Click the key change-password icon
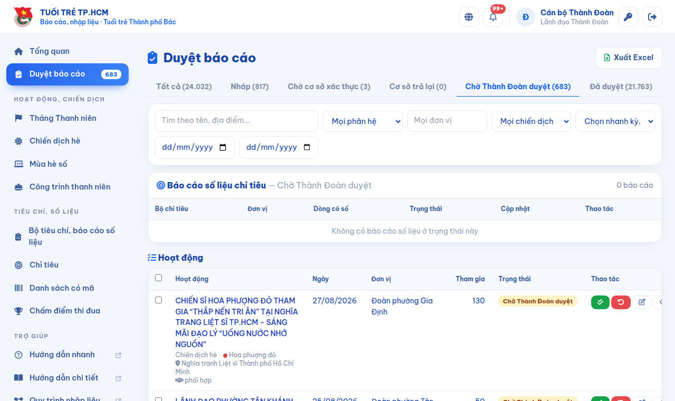The height and width of the screenshot is (401, 675). click(628, 17)
